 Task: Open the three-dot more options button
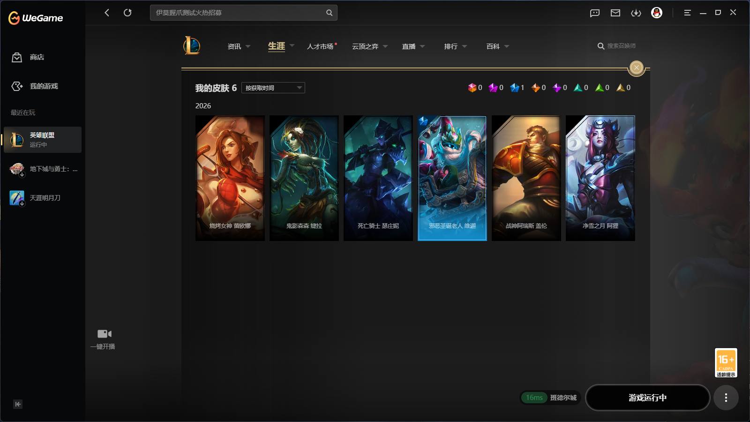726,398
